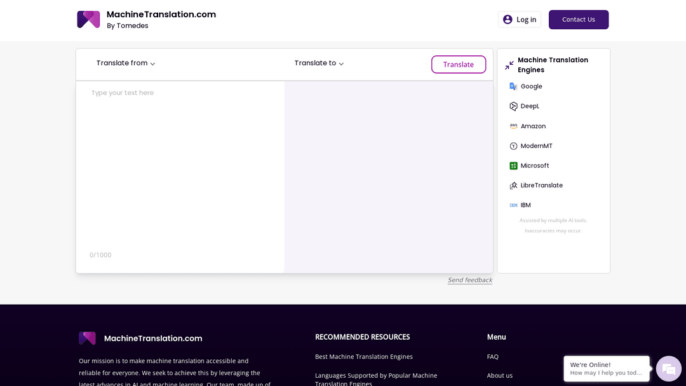
Task: Open the Translate from language dropdown
Action: 126,63
